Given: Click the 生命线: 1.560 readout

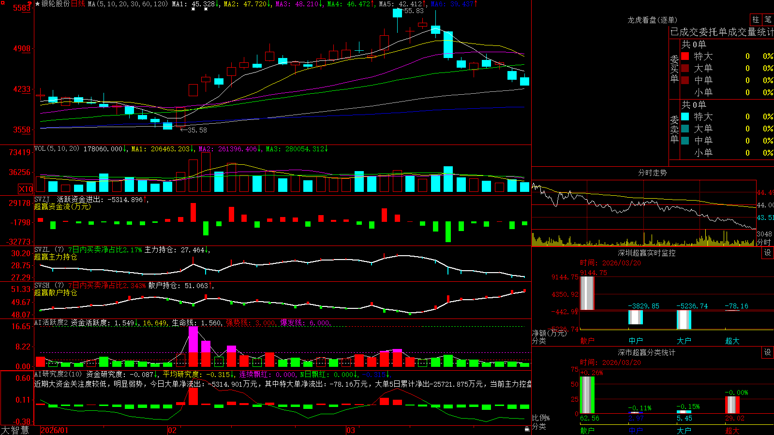Looking at the screenshot, I should point(197,323).
